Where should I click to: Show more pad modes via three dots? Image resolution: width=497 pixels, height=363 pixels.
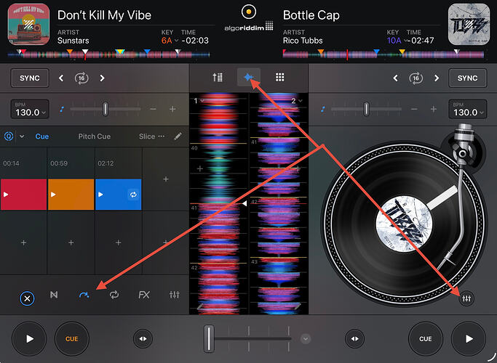162,136
